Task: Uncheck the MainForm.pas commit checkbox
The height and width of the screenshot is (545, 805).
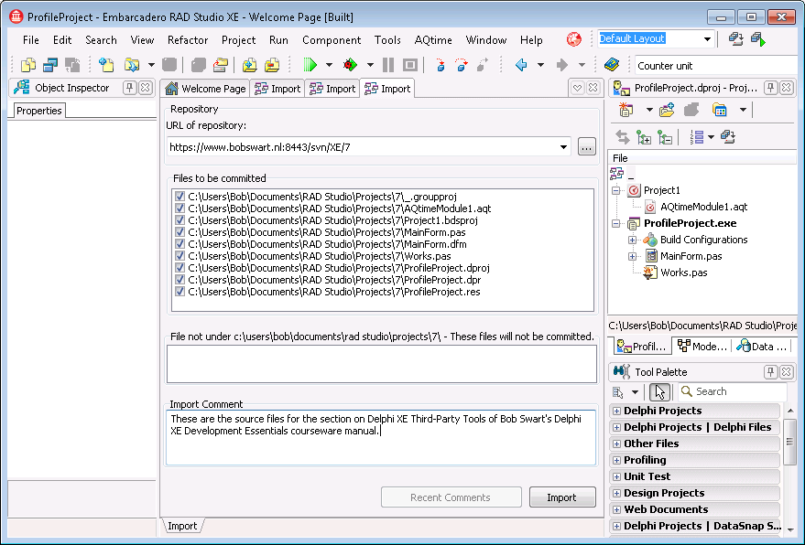Action: pyautogui.click(x=179, y=231)
